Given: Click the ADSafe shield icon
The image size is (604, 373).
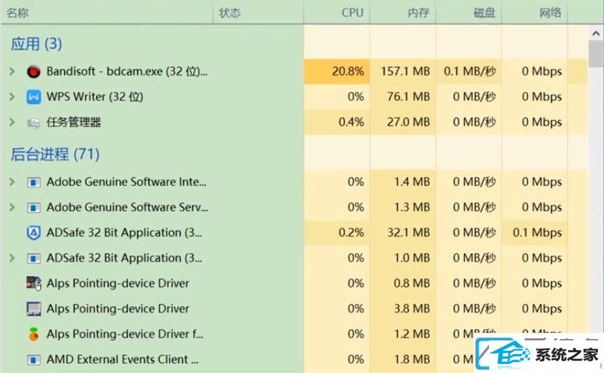Looking at the screenshot, I should click(x=33, y=233).
